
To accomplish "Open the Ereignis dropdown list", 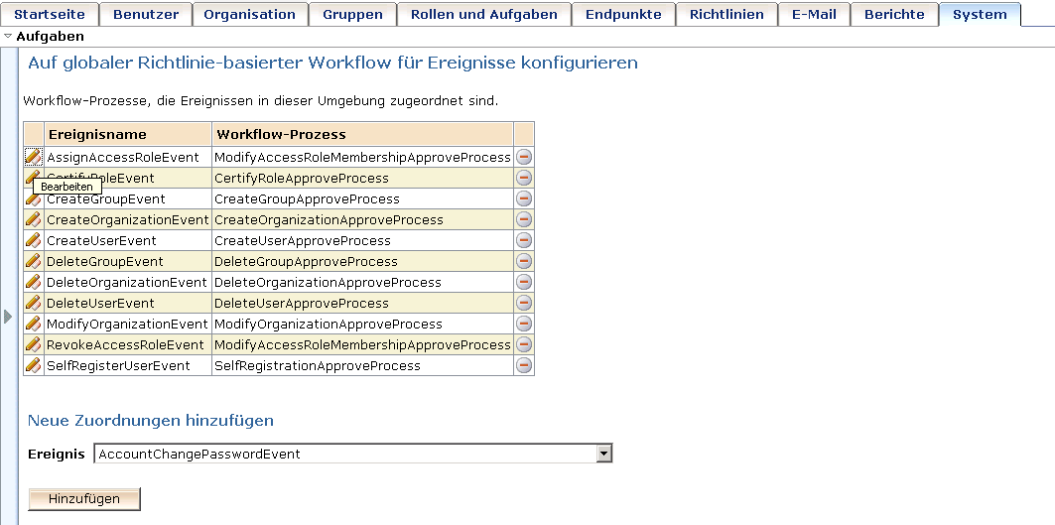I will [603, 454].
